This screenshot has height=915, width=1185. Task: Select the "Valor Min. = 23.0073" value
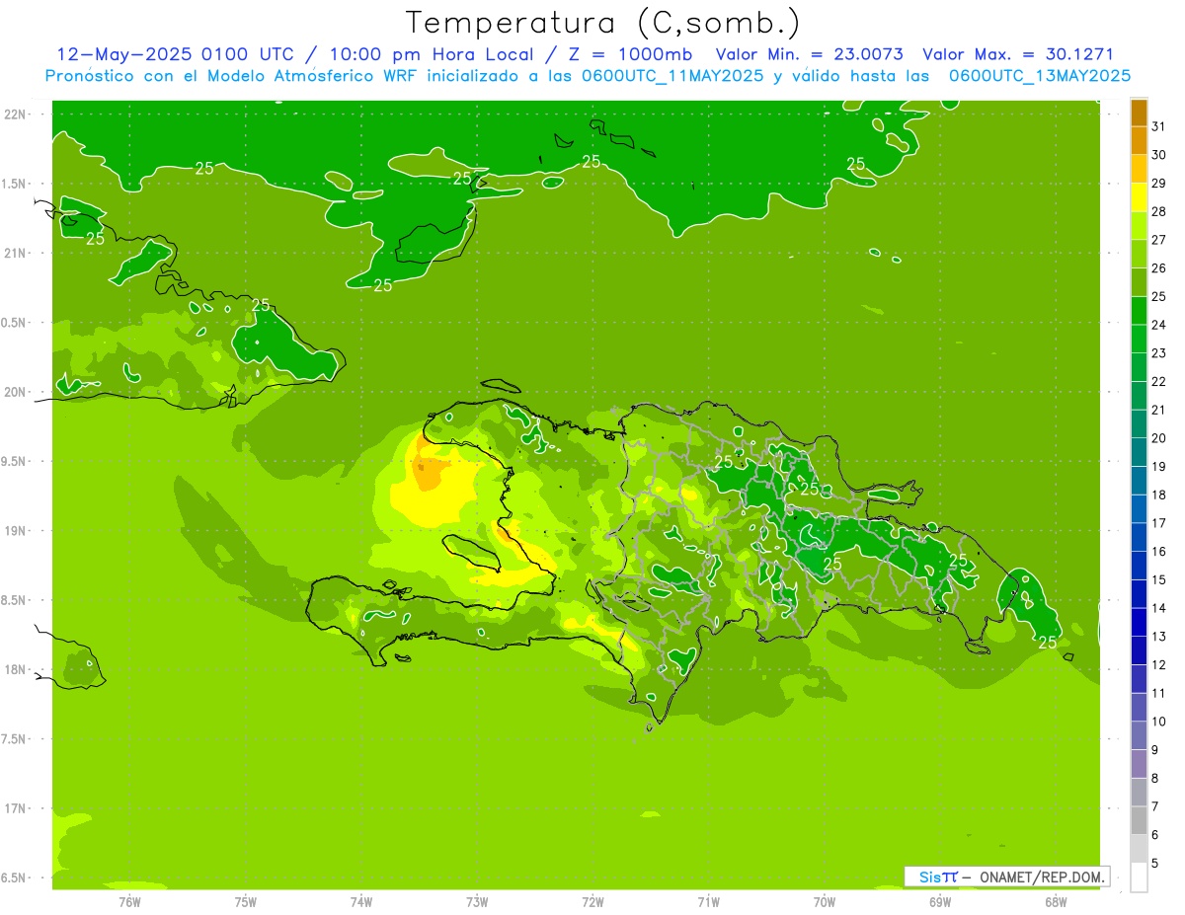[x=810, y=54]
